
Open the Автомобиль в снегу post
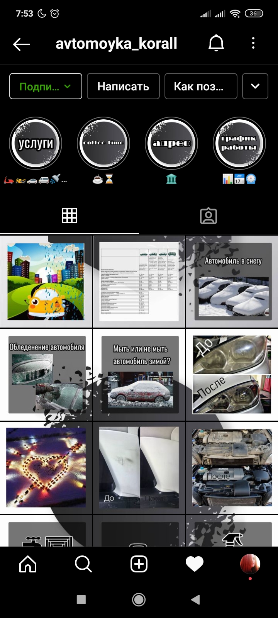(x=232, y=282)
